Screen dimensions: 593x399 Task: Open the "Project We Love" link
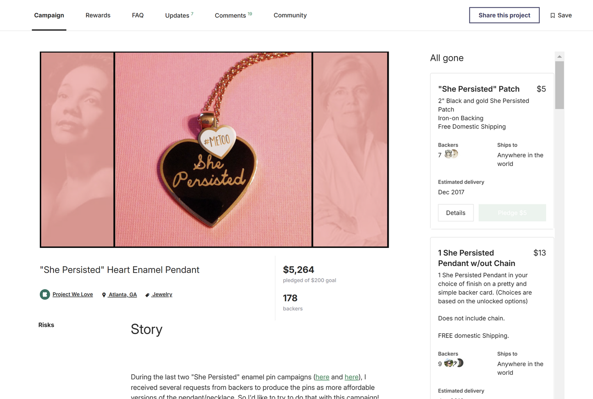[73, 294]
